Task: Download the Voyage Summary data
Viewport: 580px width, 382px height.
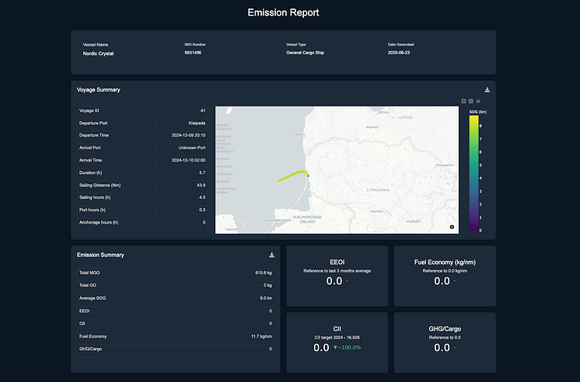Action: tap(487, 90)
